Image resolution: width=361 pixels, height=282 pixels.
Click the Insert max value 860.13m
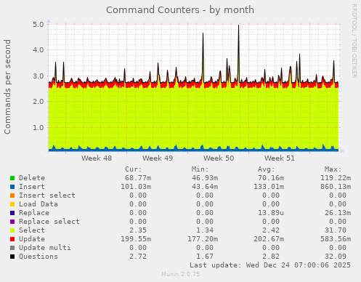(x=336, y=187)
